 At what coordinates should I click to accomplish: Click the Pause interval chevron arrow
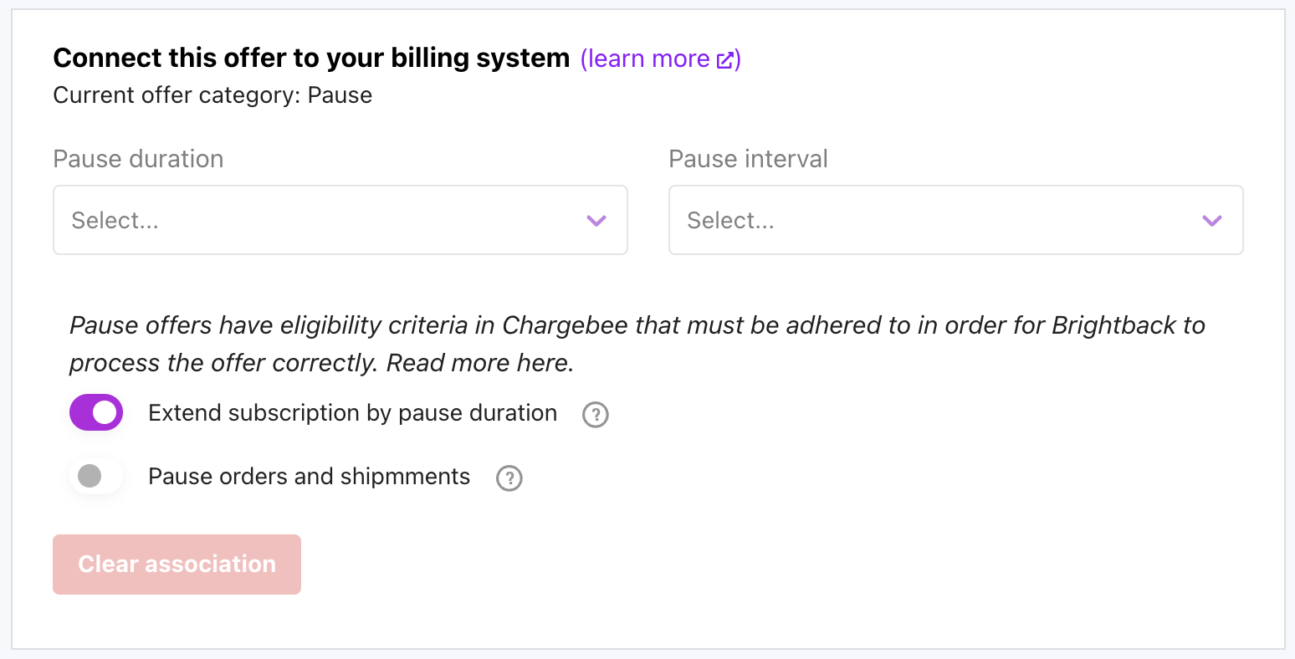pos(1211,221)
